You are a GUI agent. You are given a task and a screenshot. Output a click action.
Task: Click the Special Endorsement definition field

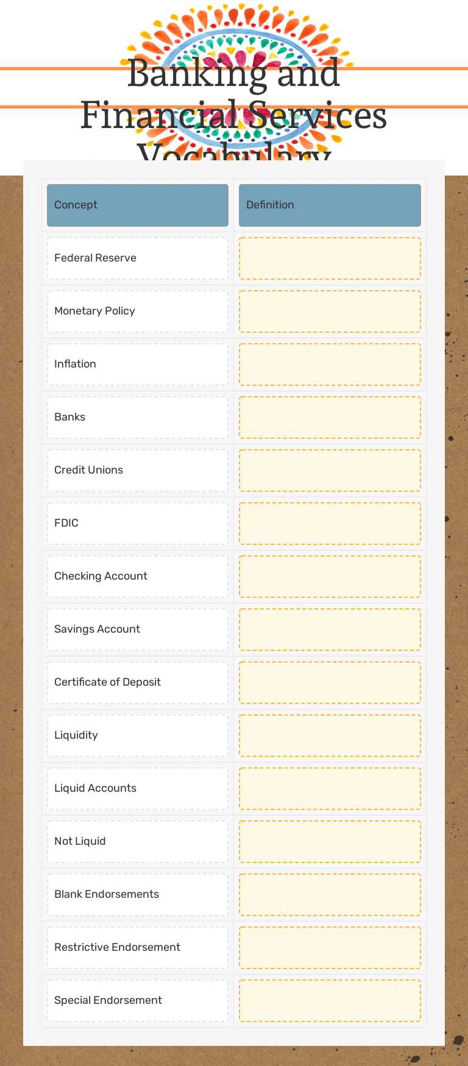(330, 1001)
